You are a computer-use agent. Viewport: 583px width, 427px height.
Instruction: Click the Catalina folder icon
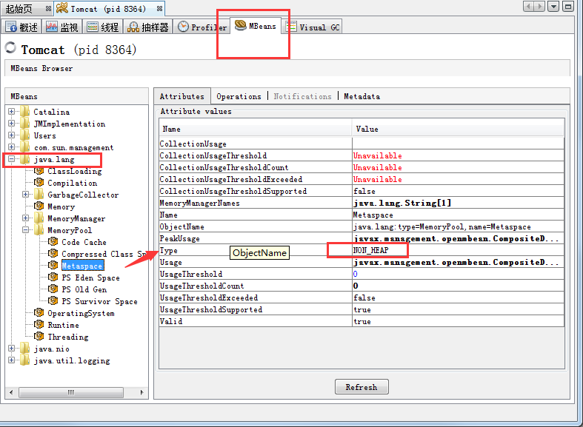pyautogui.click(x=25, y=112)
